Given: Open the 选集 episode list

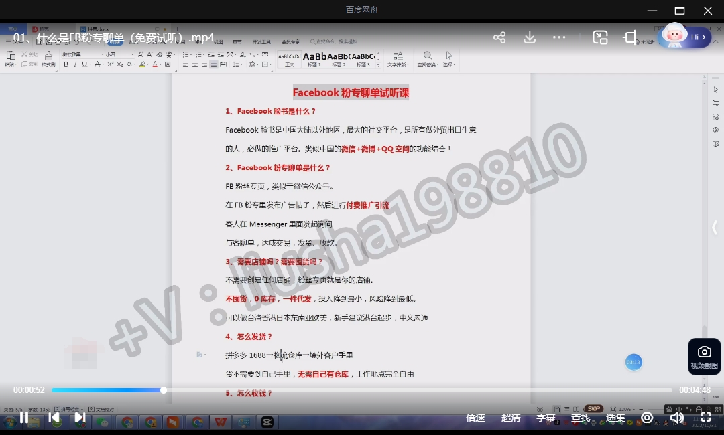Looking at the screenshot, I should click(x=615, y=418).
